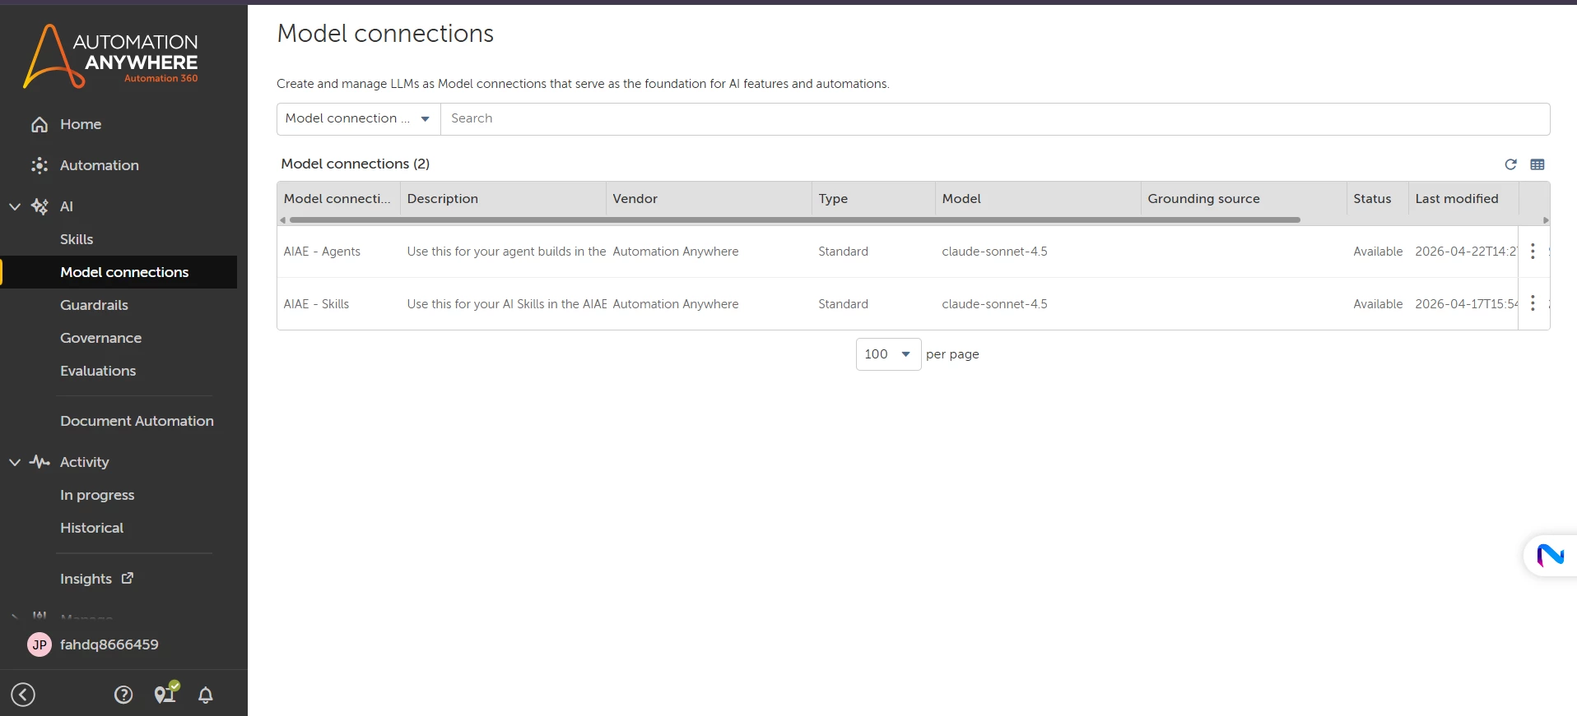Open the Automation section icon

[x=40, y=165]
